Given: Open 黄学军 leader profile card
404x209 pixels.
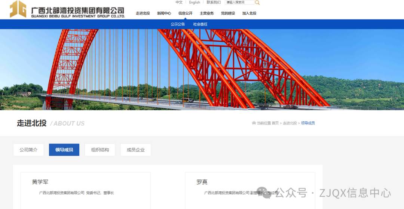Looking at the screenshot, I should point(85,189).
